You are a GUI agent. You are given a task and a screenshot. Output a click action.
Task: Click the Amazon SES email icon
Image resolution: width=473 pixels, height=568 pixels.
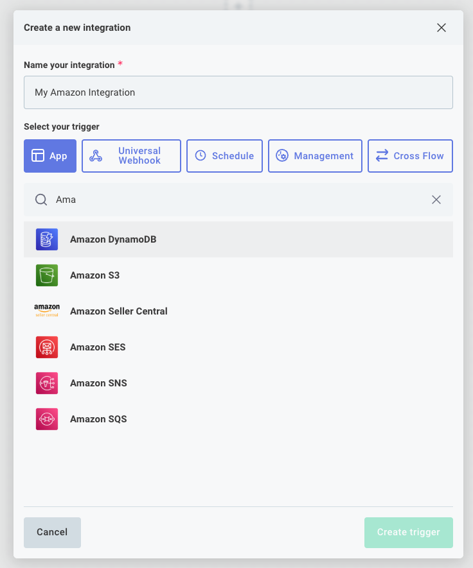click(47, 347)
